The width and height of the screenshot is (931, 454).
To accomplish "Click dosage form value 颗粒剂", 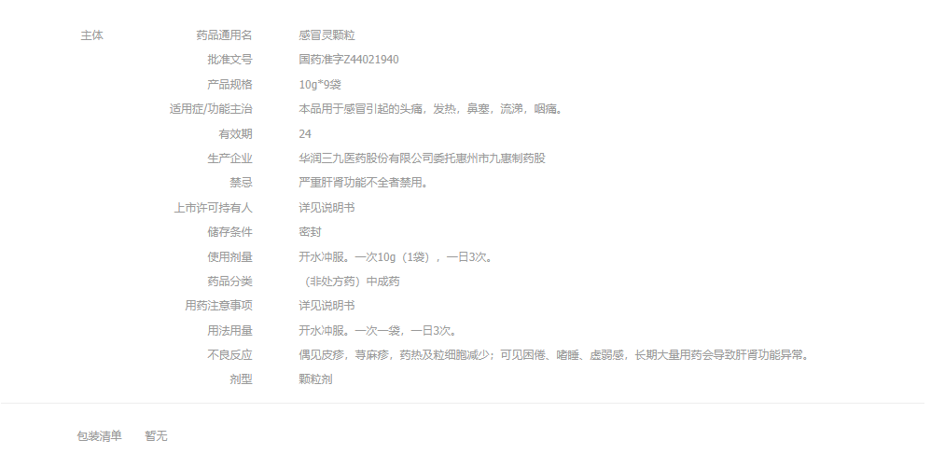I will pos(315,379).
